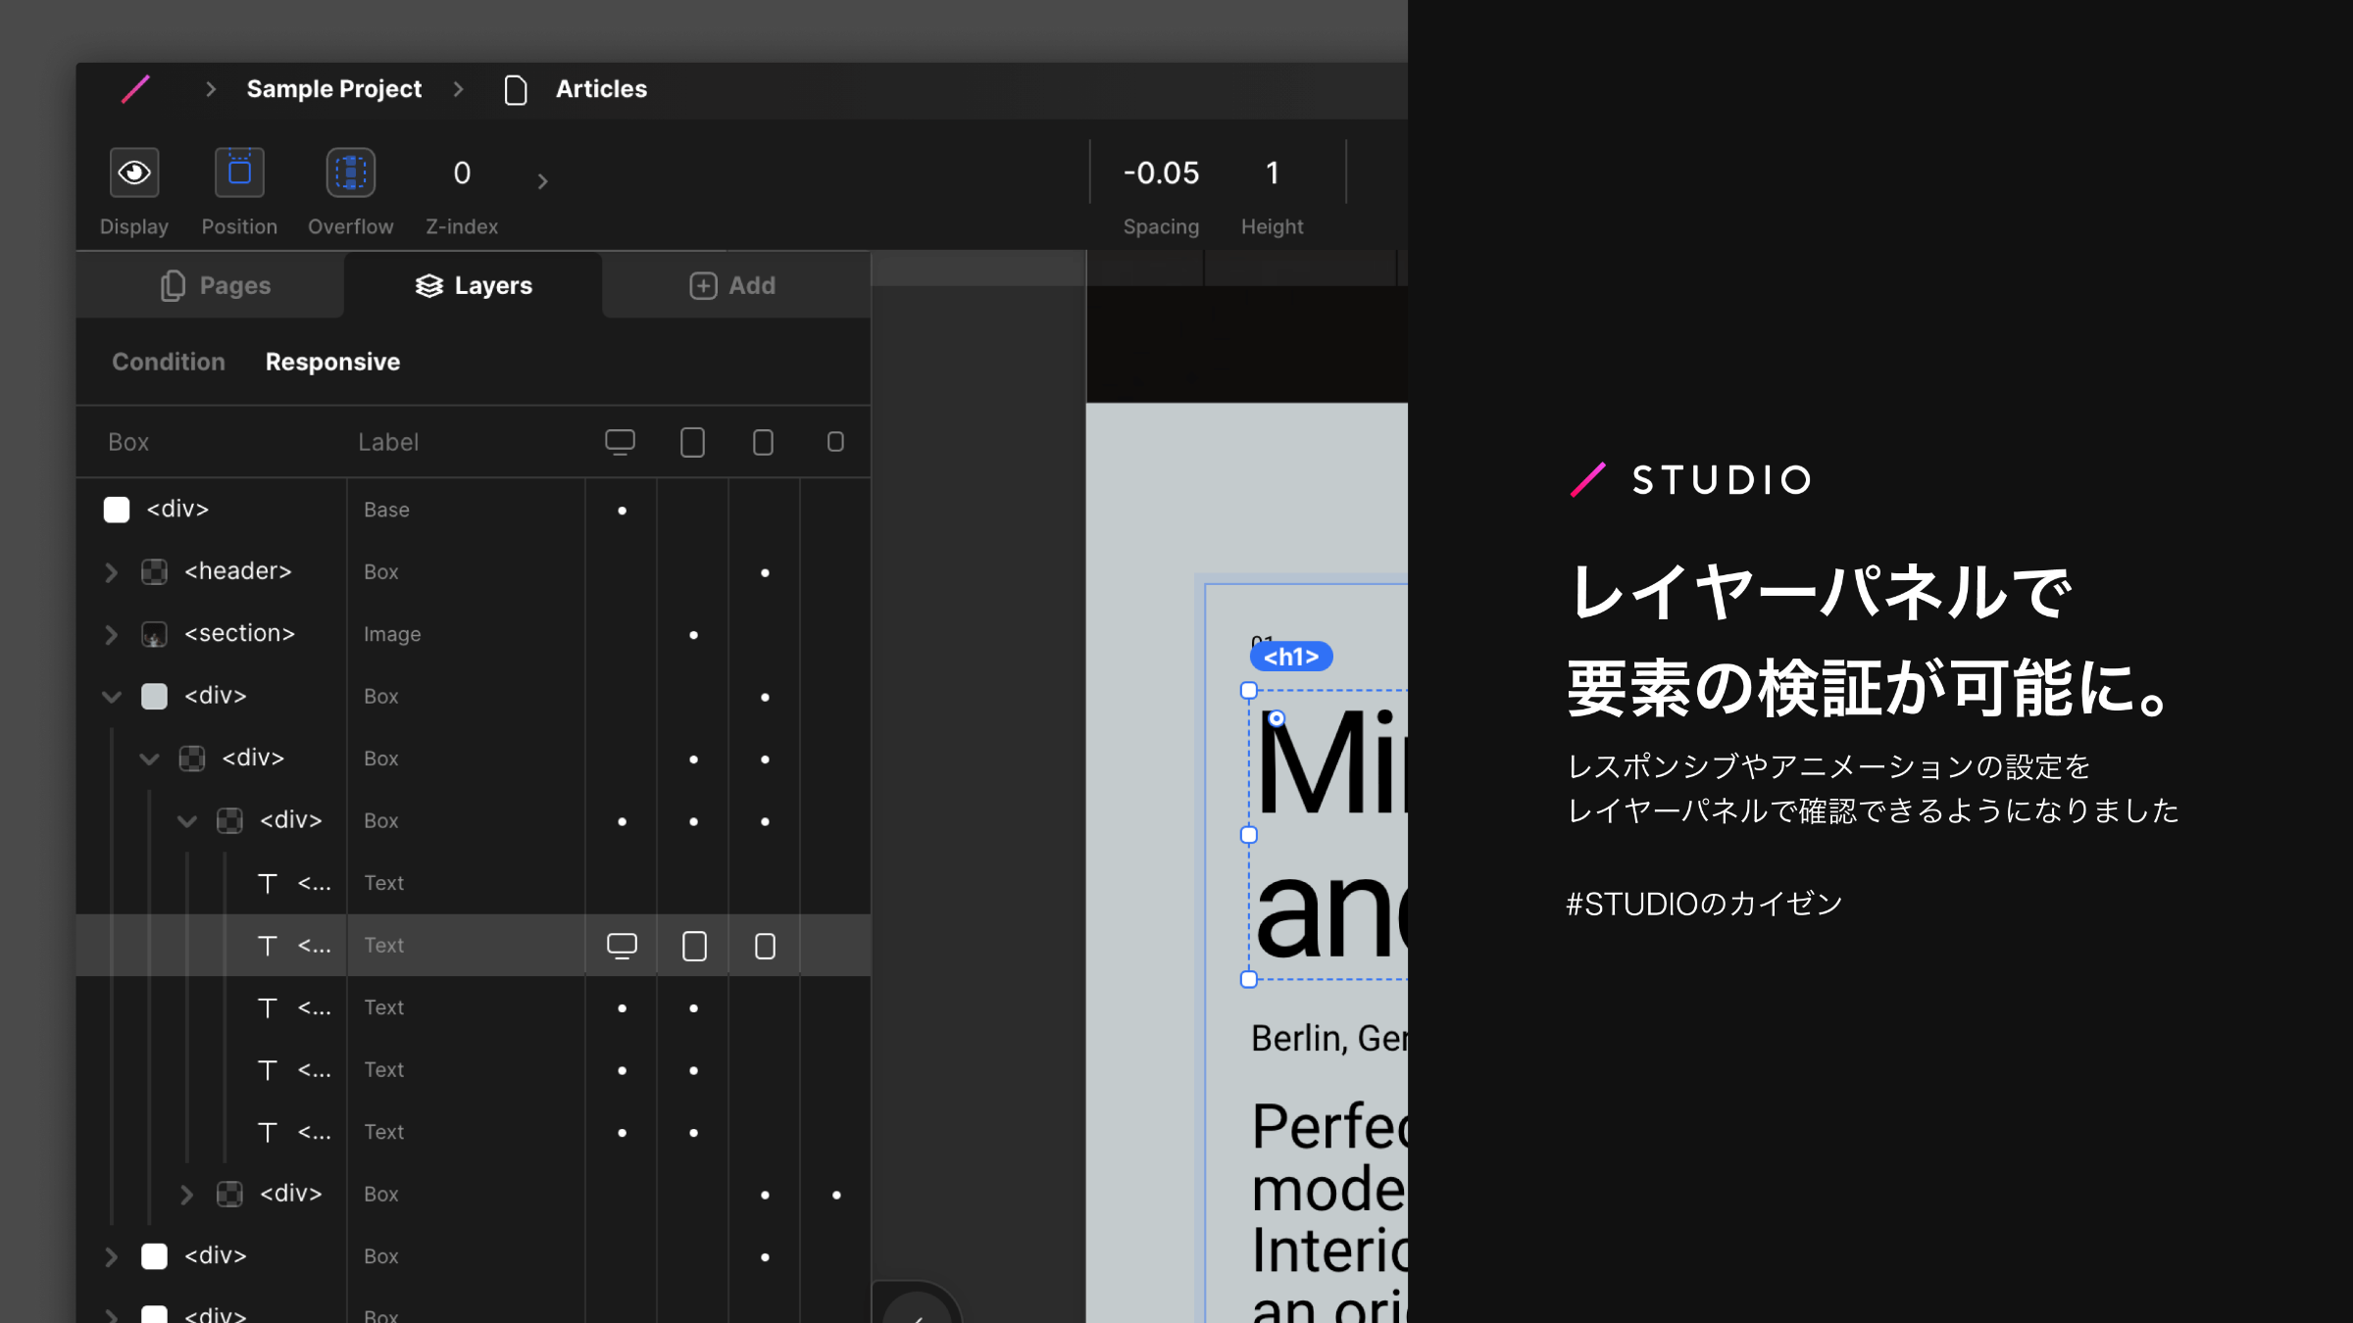Click the Image label of <section>
The width and height of the screenshot is (2353, 1323).
click(392, 634)
